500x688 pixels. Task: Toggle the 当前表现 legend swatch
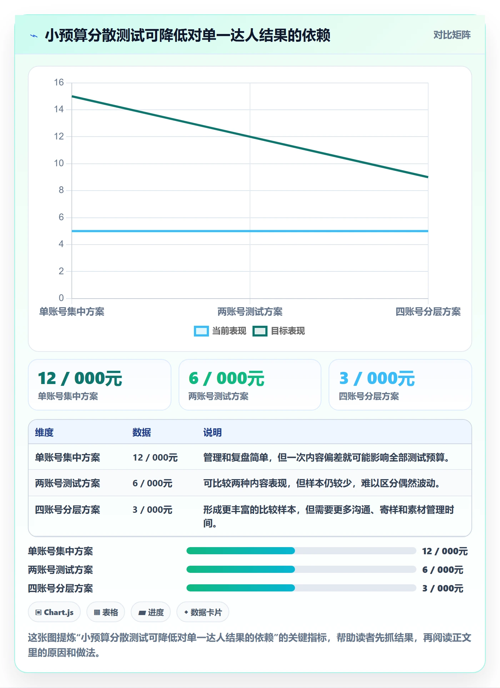click(201, 331)
